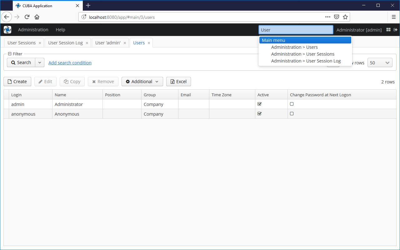
Task: Click the CUBA logo icon
Action: point(7,30)
